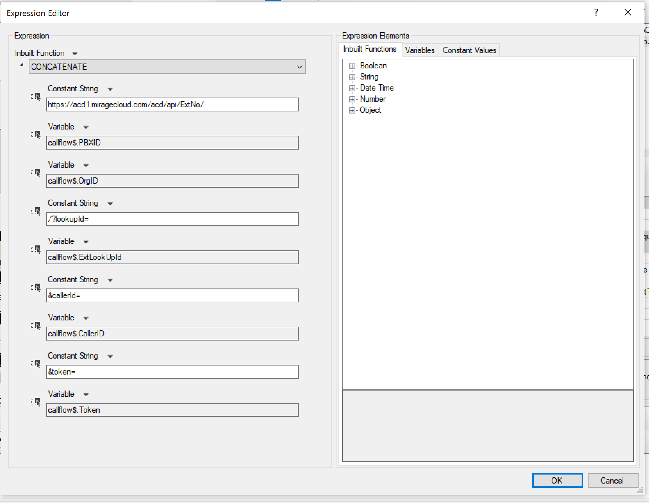Expand the Object functions node
This screenshot has height=503, width=649.
[x=352, y=110]
